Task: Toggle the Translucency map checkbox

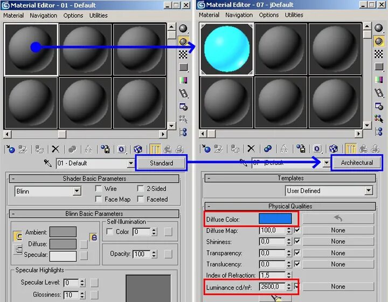Action: (297, 264)
